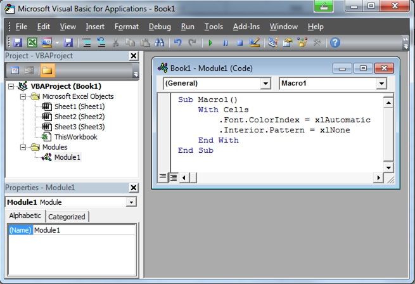Open the Format menu
This screenshot has height=284, width=415.
click(x=127, y=27)
